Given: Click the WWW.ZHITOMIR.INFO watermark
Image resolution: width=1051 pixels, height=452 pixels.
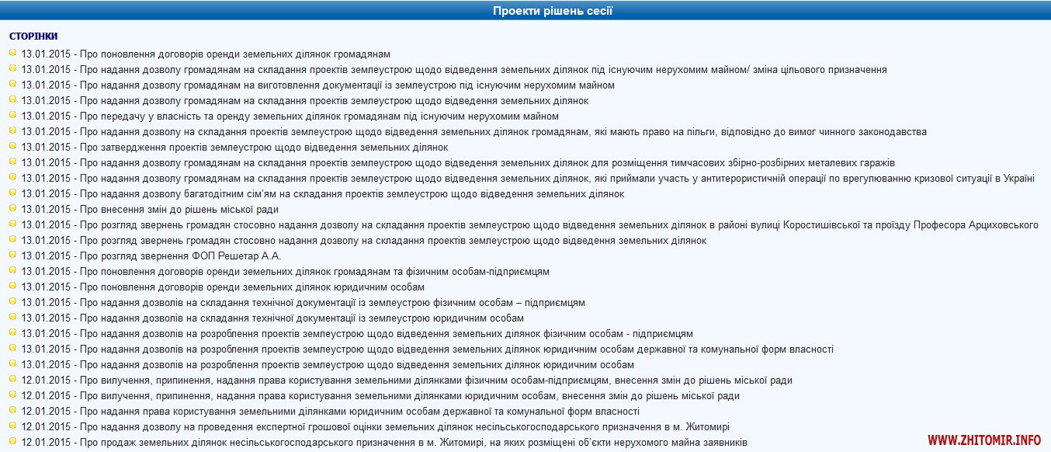Looking at the screenshot, I should pyautogui.click(x=983, y=440).
